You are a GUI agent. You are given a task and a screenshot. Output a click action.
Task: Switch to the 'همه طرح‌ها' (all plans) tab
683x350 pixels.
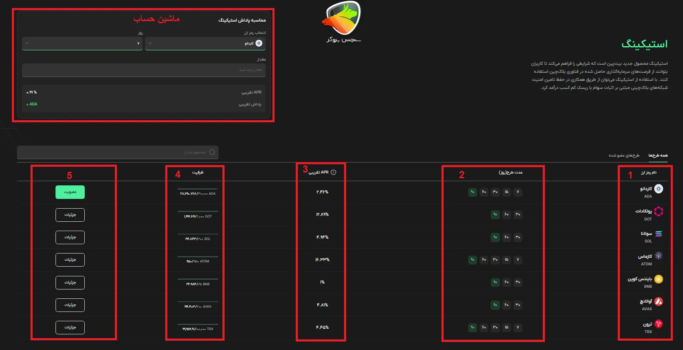pos(658,155)
